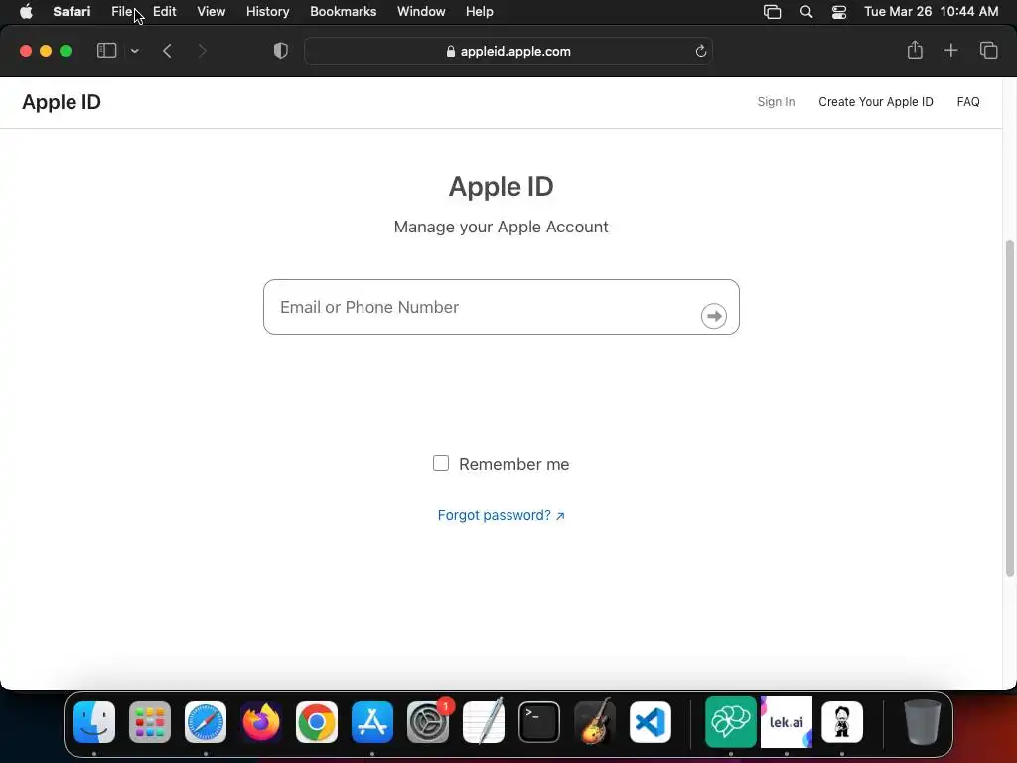Click the page vertical scrollbar
The image size is (1017, 763).
tap(1009, 408)
